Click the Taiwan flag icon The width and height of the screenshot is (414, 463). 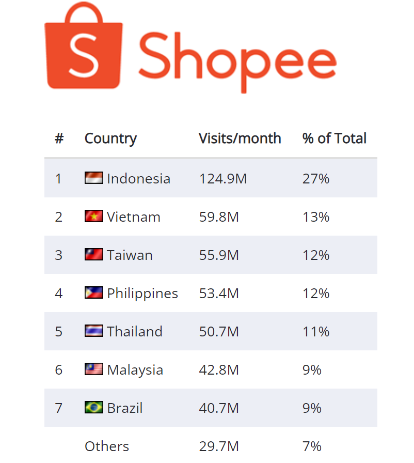point(94,255)
